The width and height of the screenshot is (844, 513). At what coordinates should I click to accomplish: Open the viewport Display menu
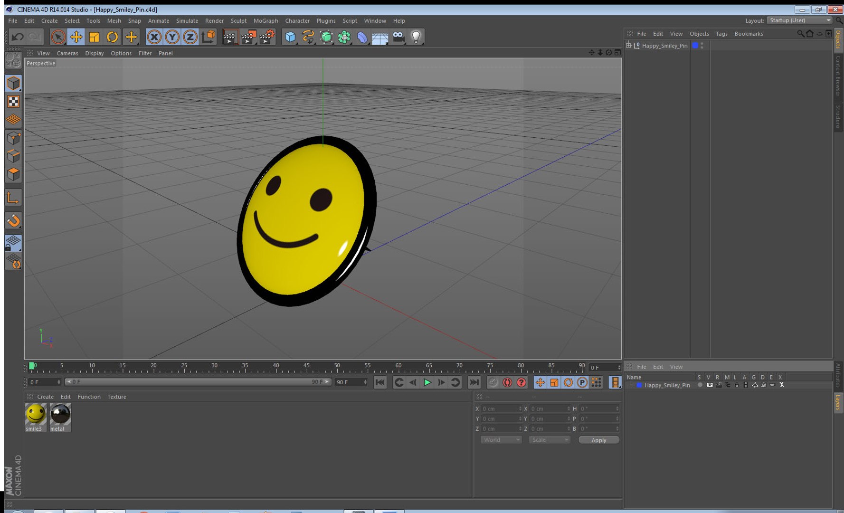95,53
